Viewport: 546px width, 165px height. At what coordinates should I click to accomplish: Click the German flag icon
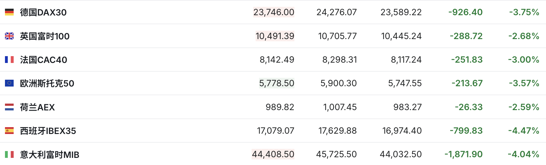coord(9,12)
